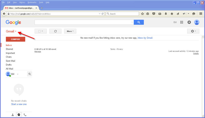Image resolution: width=205 pixels, height=118 pixels.
Task: Click the print icon in toolbar
Action: (x=160, y=14)
